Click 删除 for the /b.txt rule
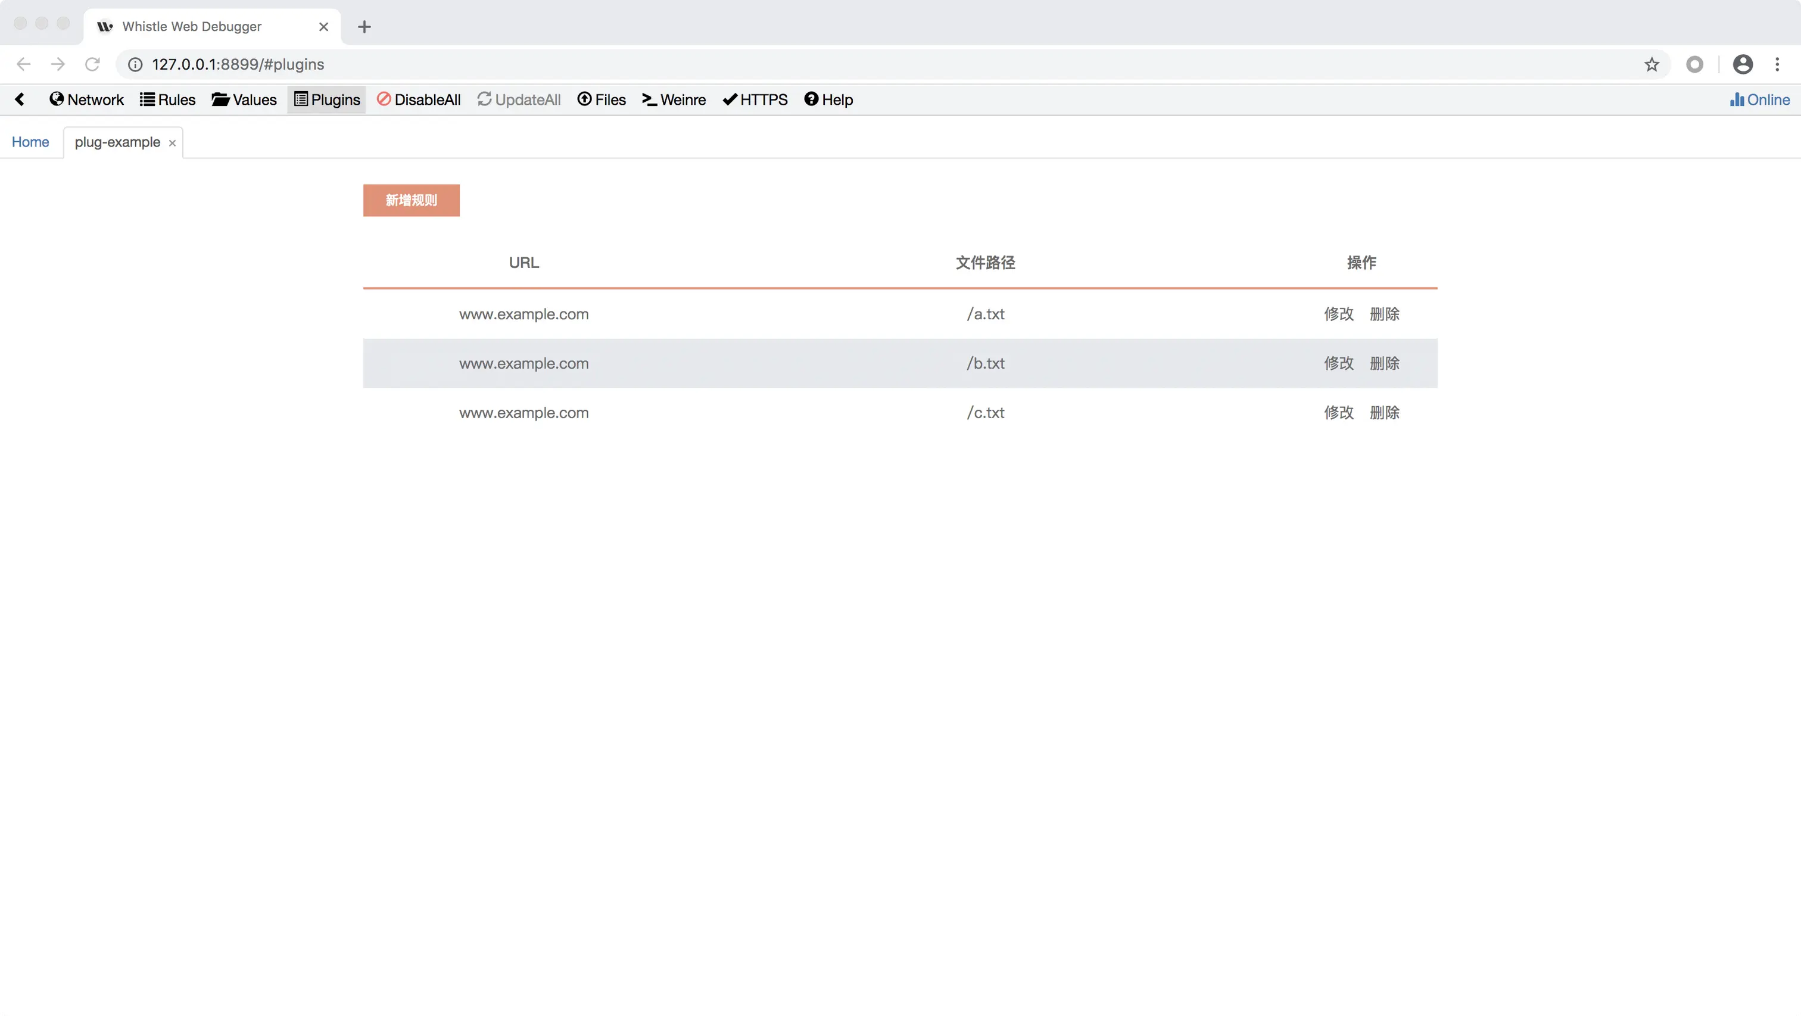 pos(1384,364)
